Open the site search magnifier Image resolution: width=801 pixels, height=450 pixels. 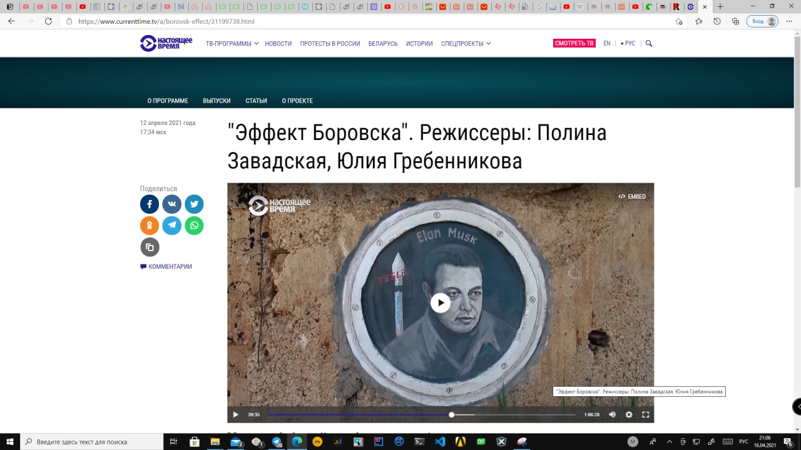649,43
